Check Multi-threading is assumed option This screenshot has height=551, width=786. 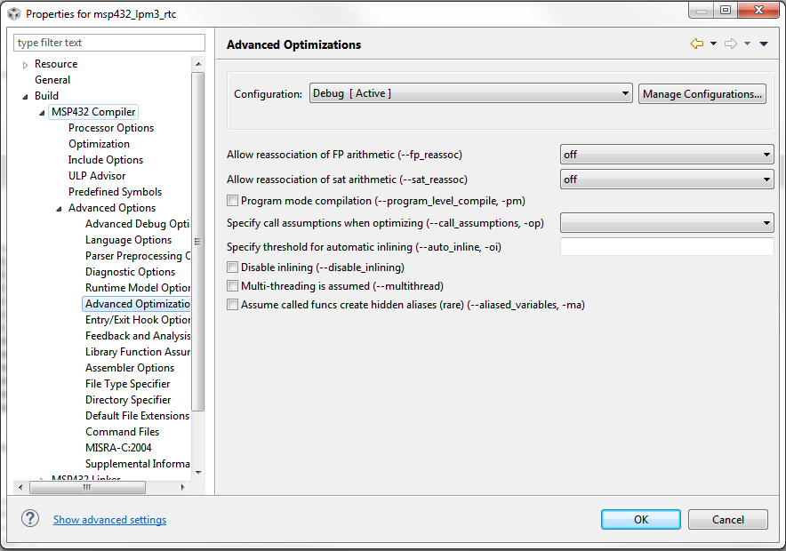click(233, 286)
